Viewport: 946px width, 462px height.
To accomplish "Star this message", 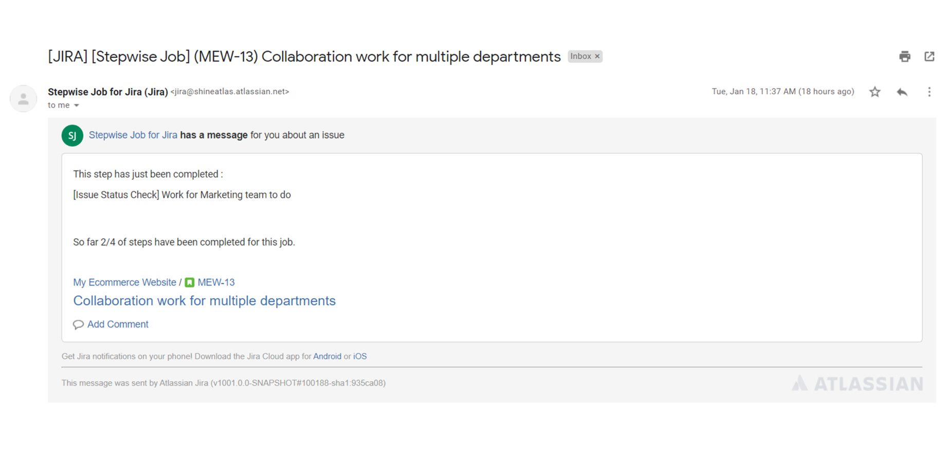I will (x=875, y=92).
